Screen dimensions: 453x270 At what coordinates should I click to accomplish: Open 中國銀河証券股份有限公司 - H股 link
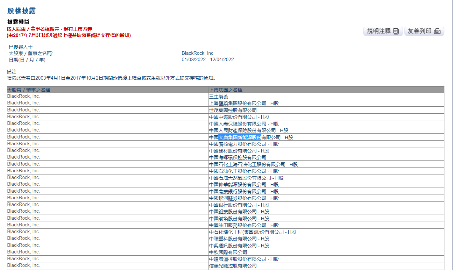(244, 198)
